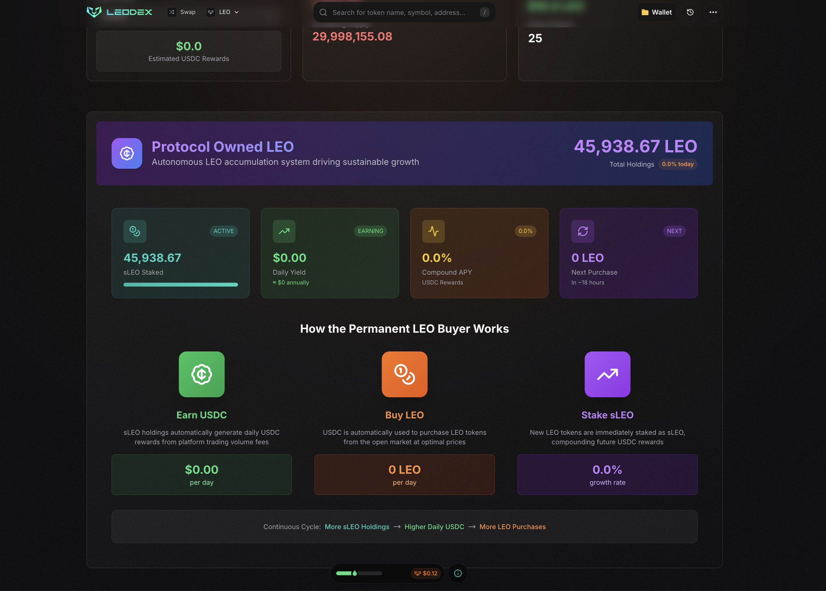
Task: Click the 0 LEO per day box
Action: [405, 475]
